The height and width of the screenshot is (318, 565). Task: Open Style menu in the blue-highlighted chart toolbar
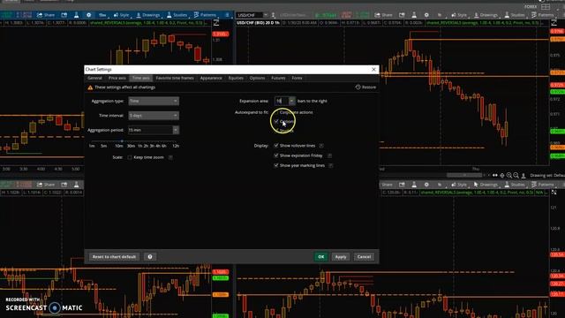(121, 15)
